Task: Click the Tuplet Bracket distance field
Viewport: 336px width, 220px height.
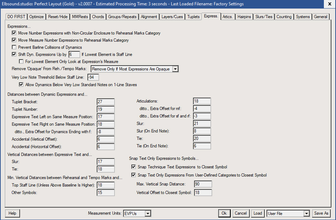Action: tap(106, 102)
